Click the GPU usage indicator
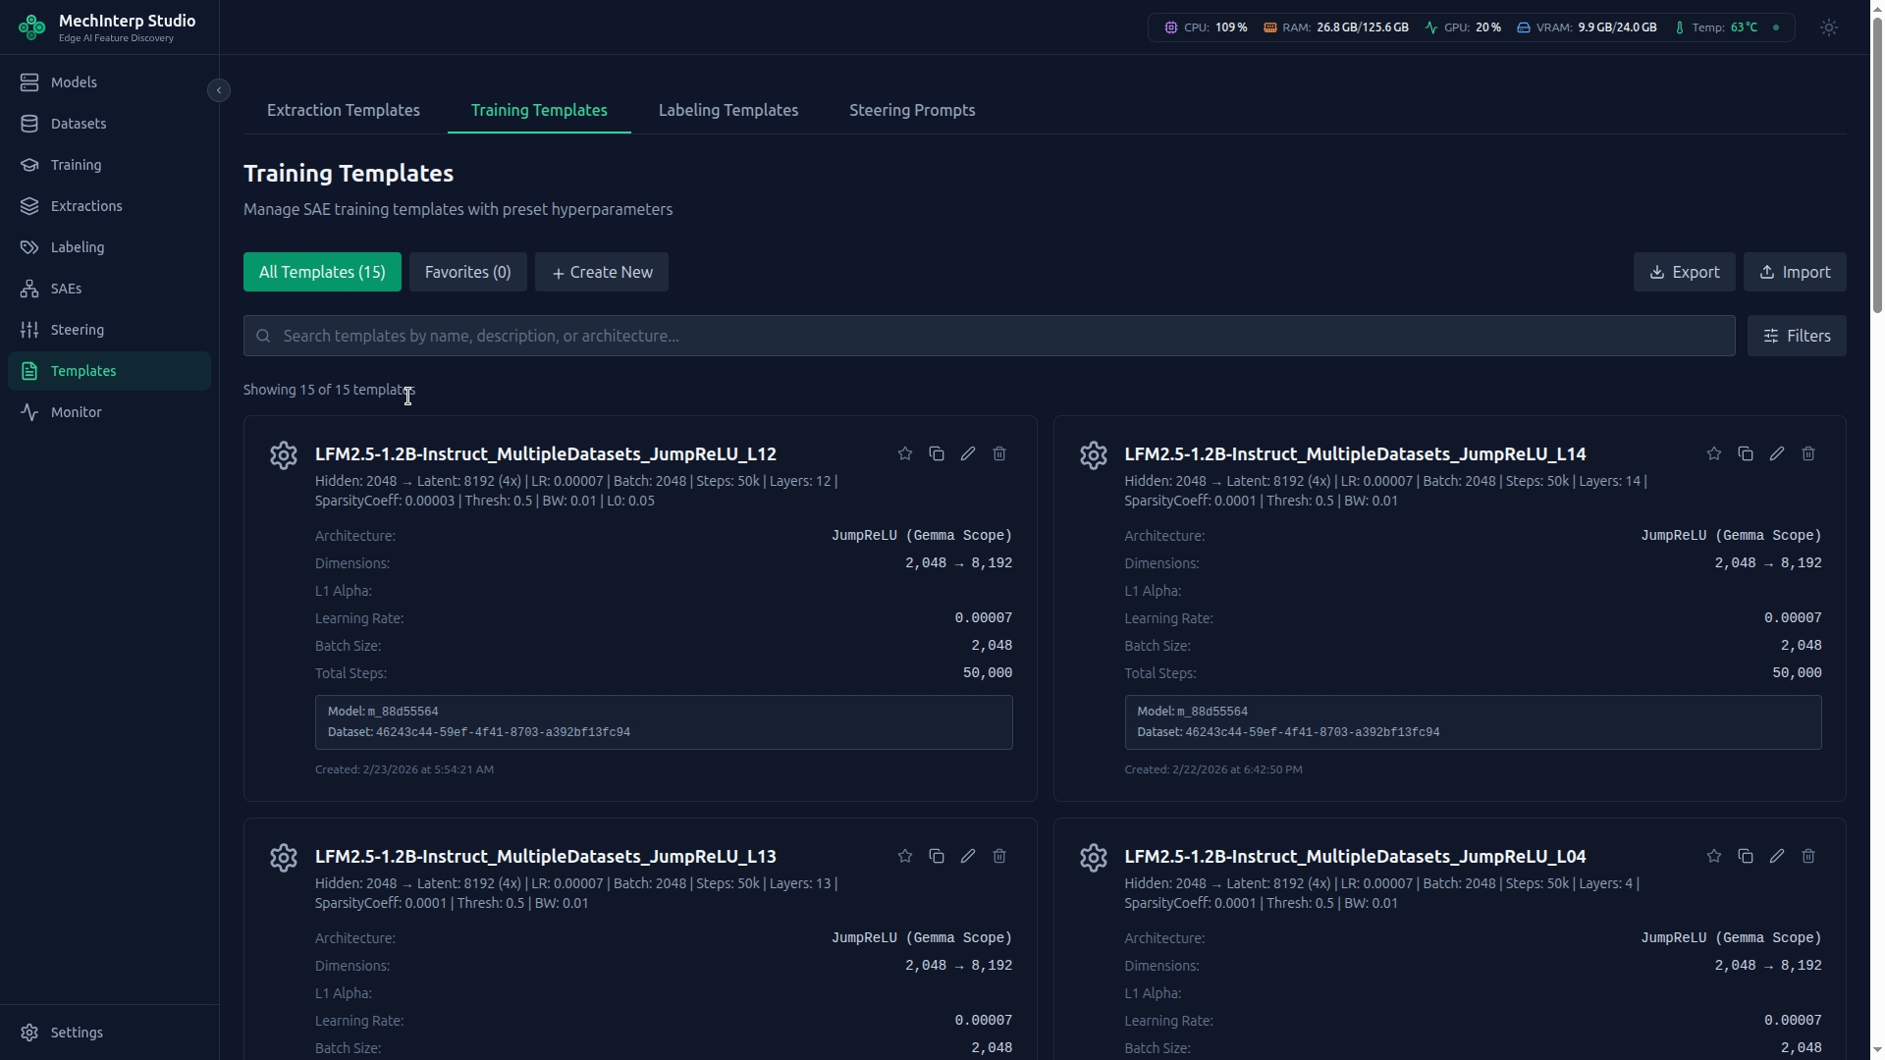The image size is (1885, 1060). (1463, 27)
